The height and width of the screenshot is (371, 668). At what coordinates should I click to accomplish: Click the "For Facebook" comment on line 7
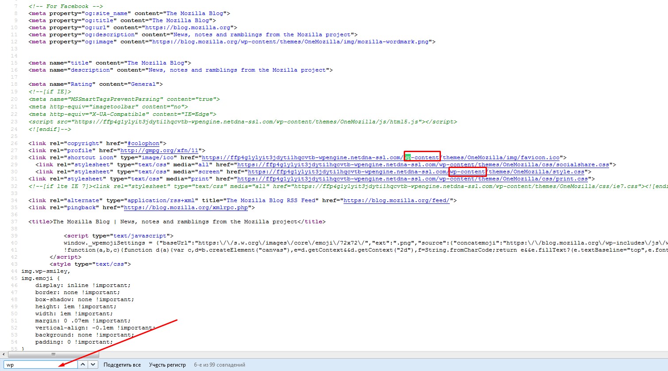[x=66, y=6]
